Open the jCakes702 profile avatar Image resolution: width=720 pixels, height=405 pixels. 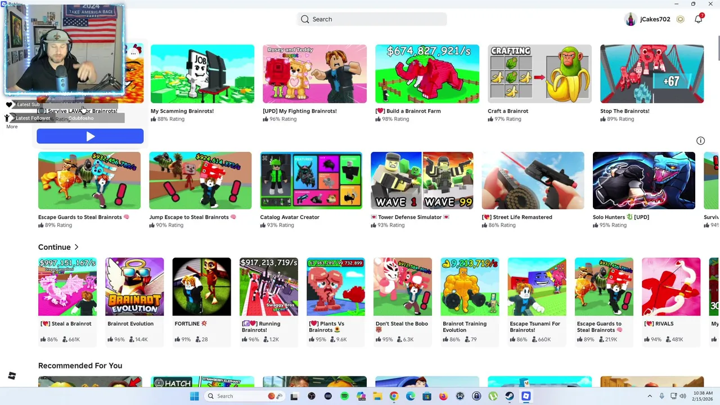click(x=631, y=19)
